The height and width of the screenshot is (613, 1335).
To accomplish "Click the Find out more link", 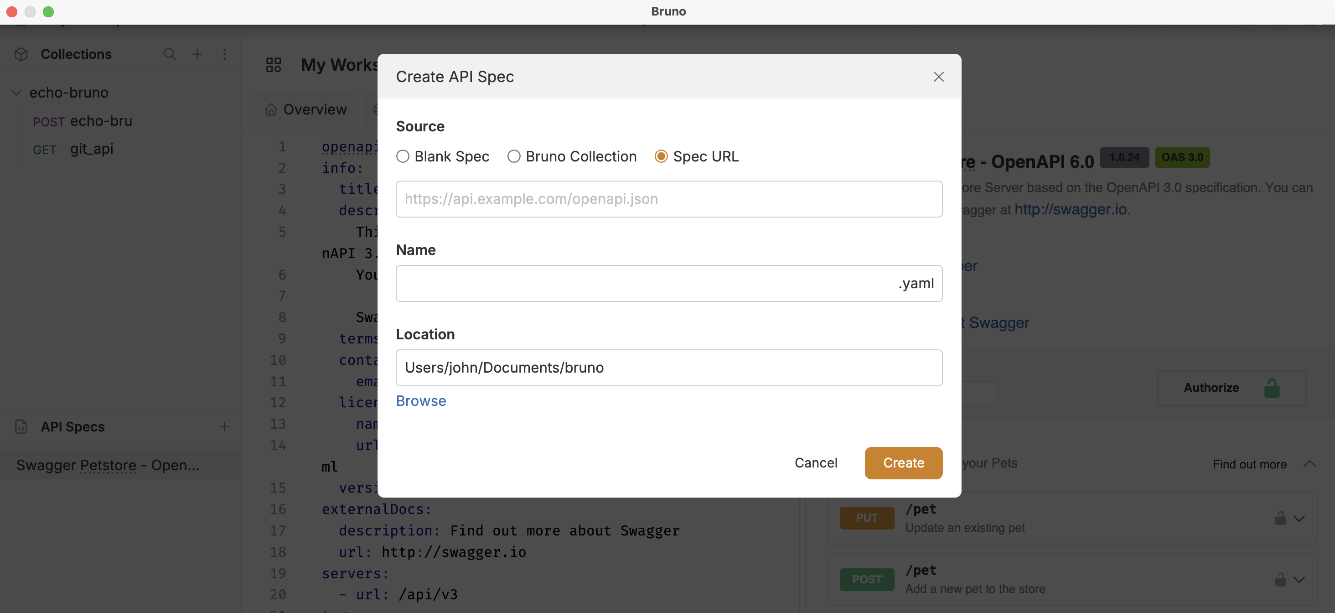I will [x=1249, y=464].
